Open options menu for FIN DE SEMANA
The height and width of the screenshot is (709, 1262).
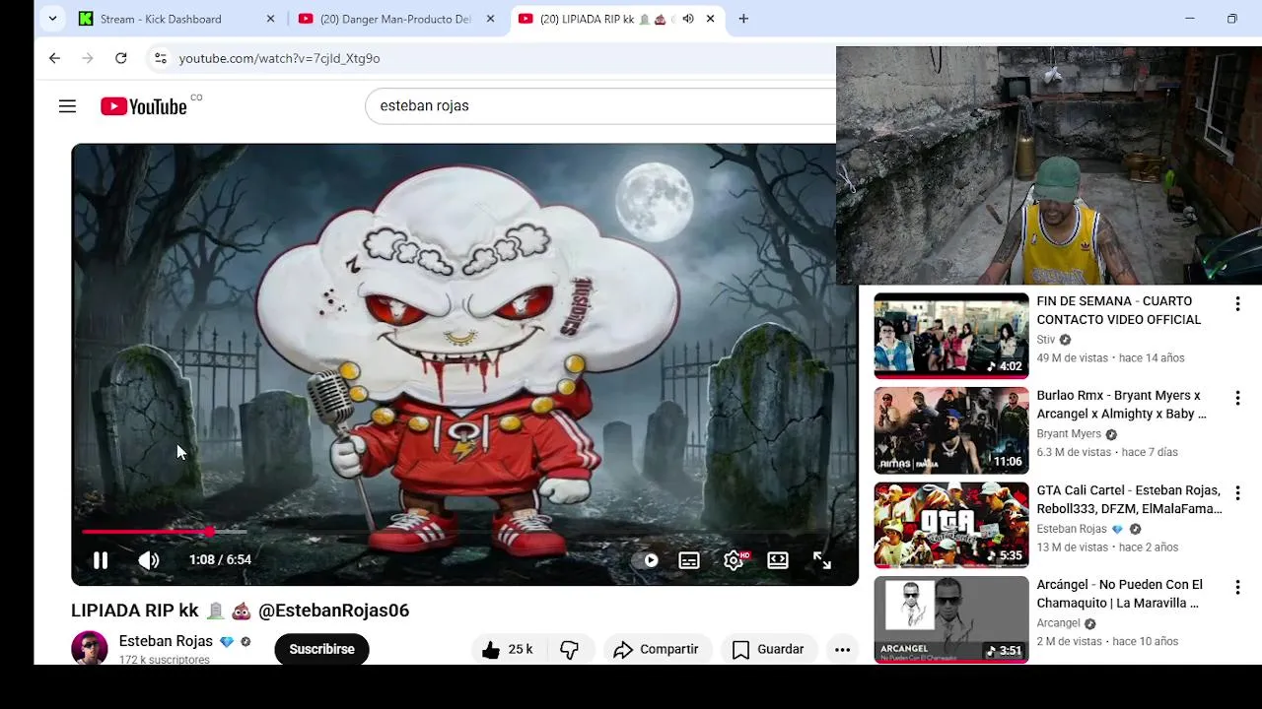pos(1237,304)
